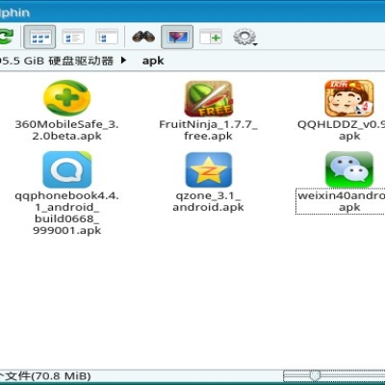
Task: Click the FruitNinja_1.7.7_free.apk file name
Action: 208,130
